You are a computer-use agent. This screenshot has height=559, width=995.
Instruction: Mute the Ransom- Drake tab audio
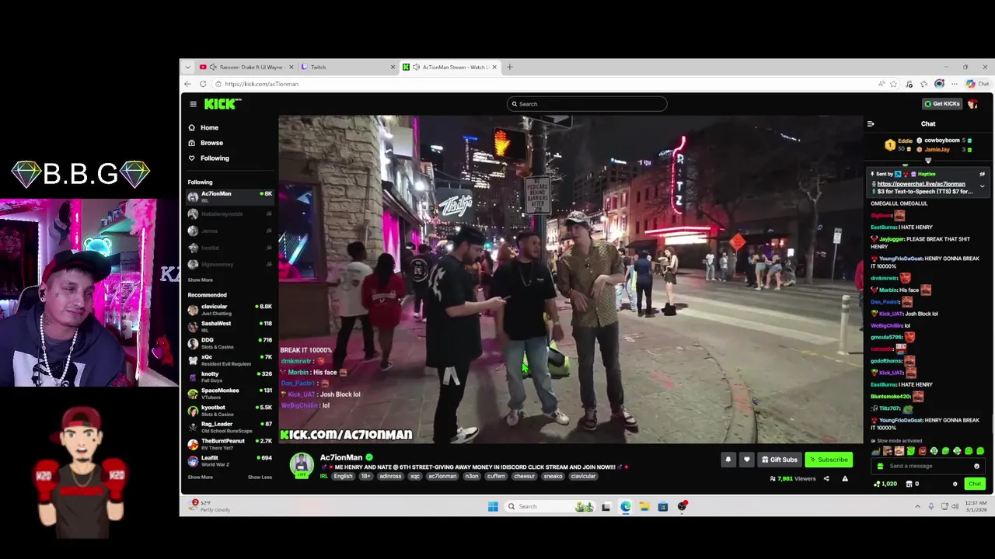tap(213, 68)
